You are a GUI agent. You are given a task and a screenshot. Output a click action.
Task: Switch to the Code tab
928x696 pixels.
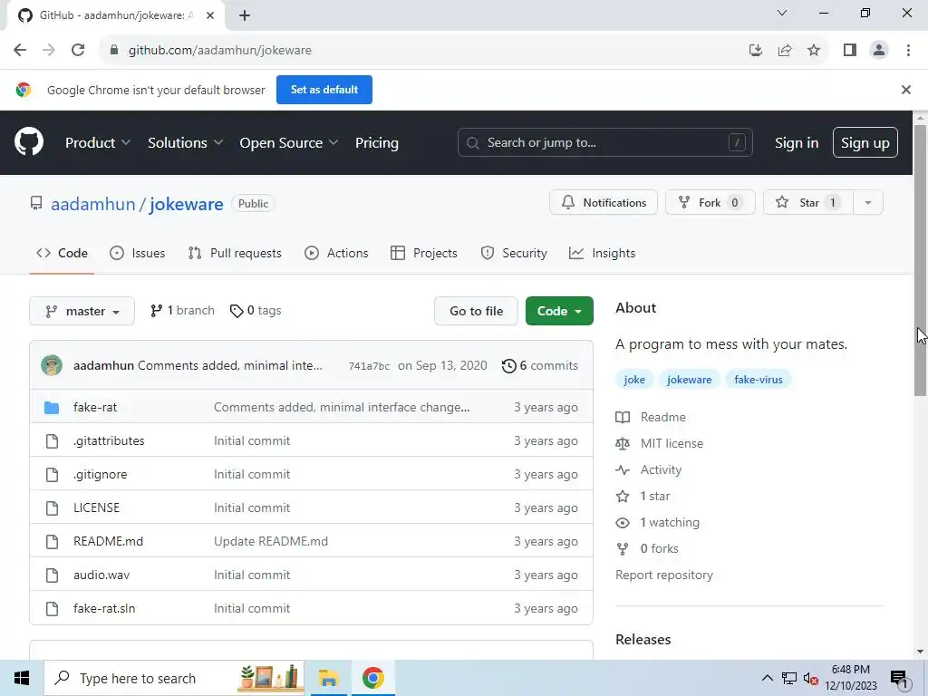pyautogui.click(x=63, y=254)
